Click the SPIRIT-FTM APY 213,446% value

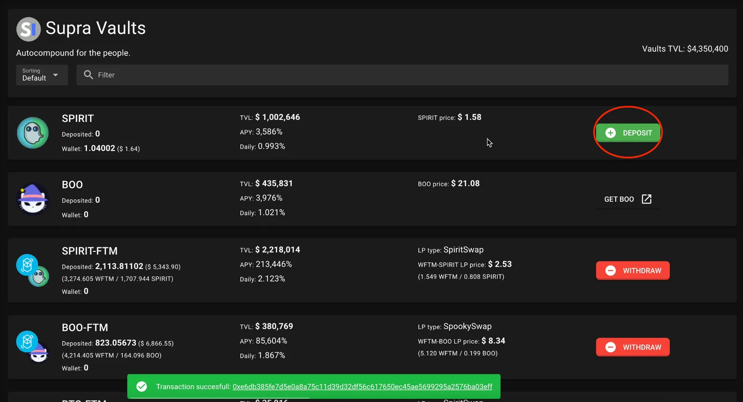[274, 264]
